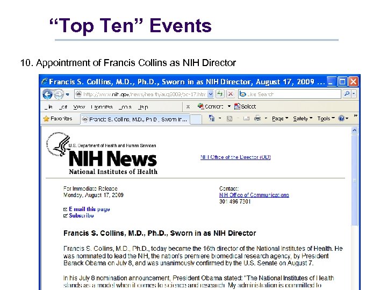The width and height of the screenshot is (387, 290).
Task: Click the scrollbar up arrow
Action: [354, 130]
